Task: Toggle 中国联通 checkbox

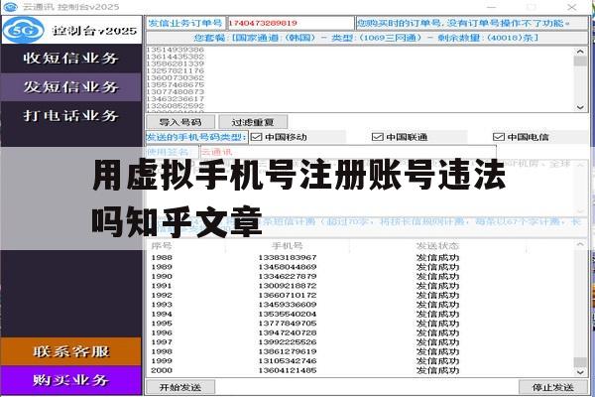Action: (378, 137)
